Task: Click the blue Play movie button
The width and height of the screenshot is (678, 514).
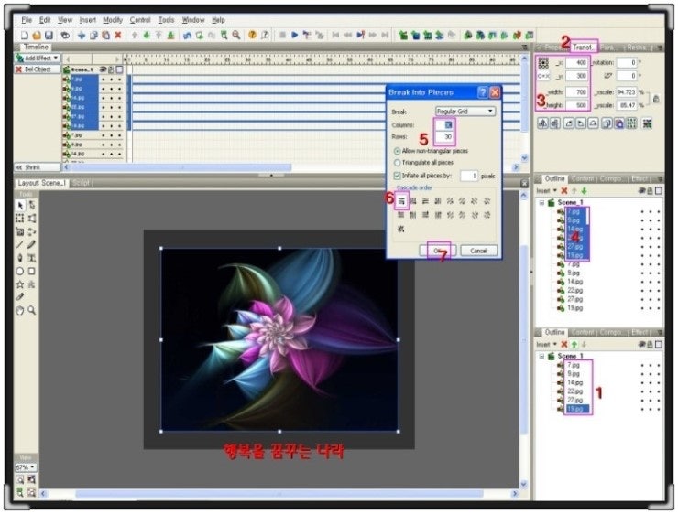Action: pyautogui.click(x=295, y=36)
